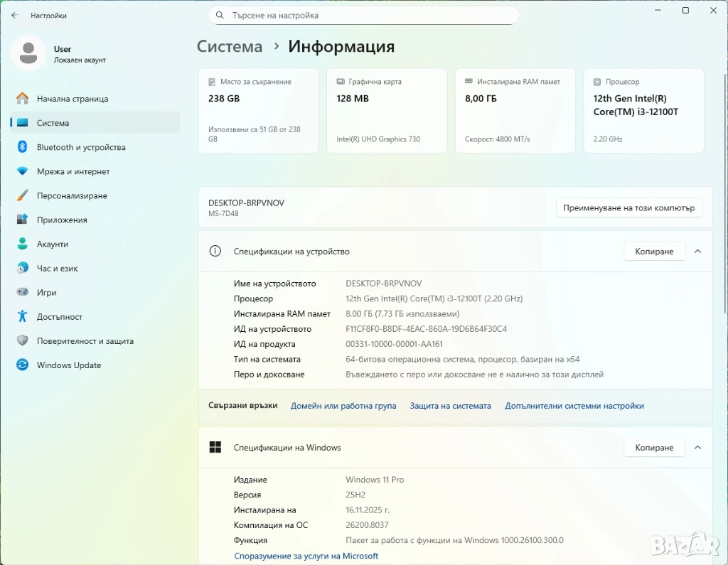Go to Начална страница
Screen dimensions: 728x565
[73, 99]
